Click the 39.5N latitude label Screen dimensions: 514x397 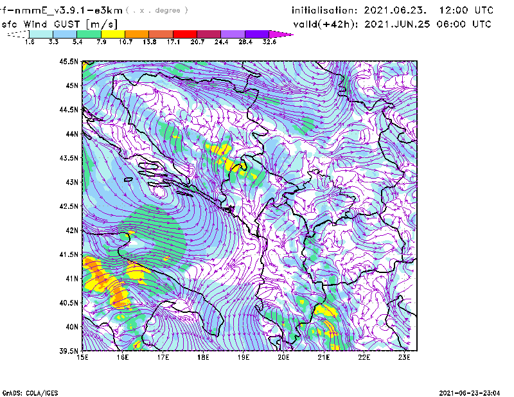click(x=69, y=351)
